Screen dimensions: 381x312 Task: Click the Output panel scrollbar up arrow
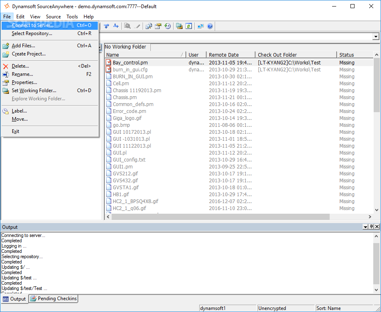(x=377, y=236)
